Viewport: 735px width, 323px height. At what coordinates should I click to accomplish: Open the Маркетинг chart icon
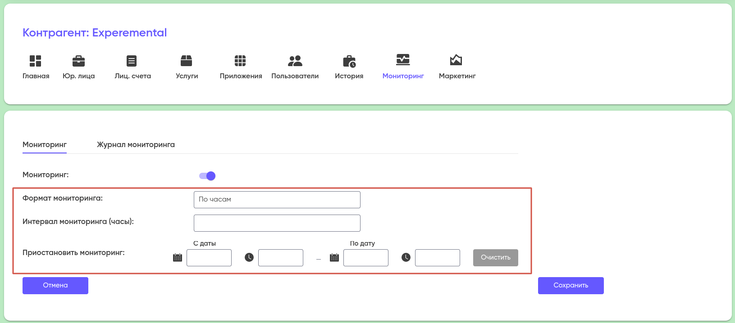[456, 60]
